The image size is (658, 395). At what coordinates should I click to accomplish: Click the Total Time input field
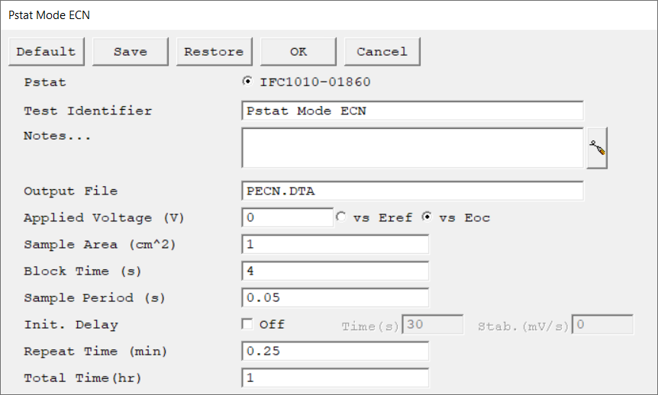click(x=334, y=377)
